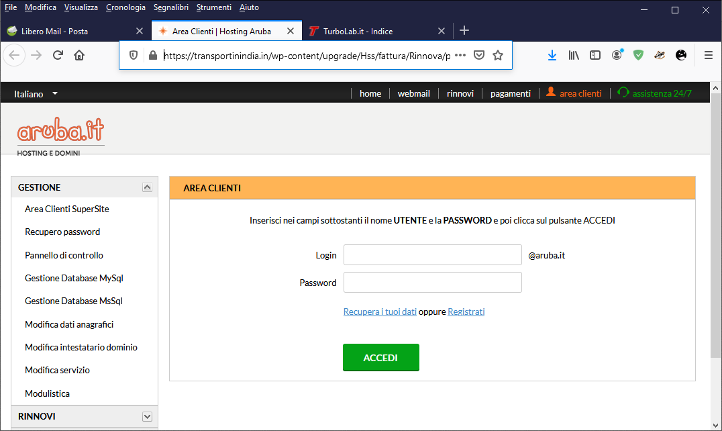Viewport: 722px width, 431px height.
Task: Focus the Password input field
Action: coord(432,282)
